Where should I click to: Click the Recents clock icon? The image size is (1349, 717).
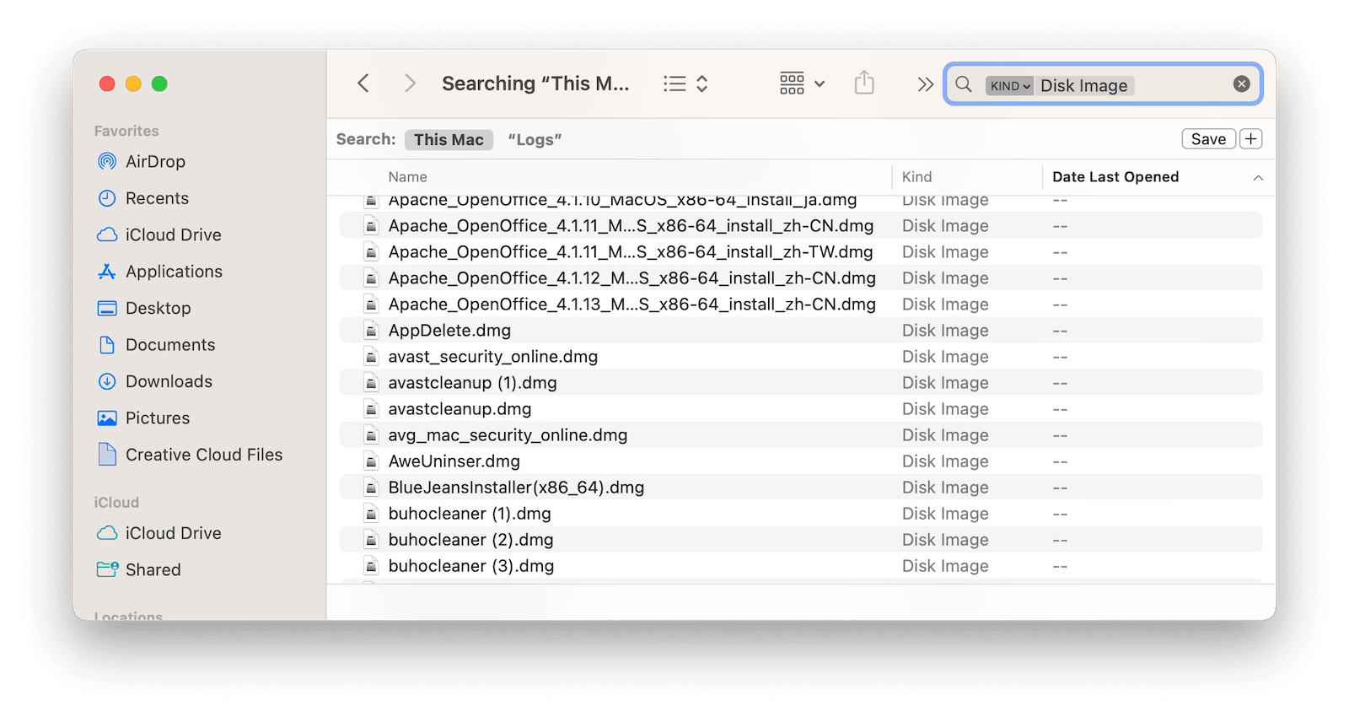point(107,198)
